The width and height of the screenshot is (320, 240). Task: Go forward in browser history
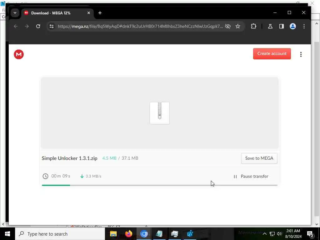[x=27, y=26]
